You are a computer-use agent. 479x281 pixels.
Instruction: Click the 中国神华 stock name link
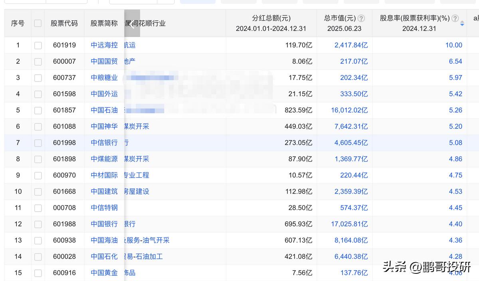pos(104,126)
